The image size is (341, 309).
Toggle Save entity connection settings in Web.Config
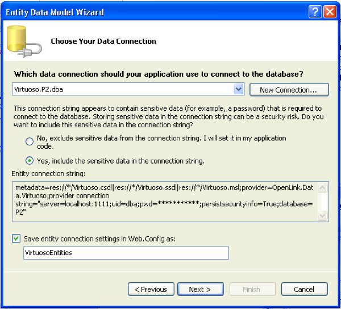[x=16, y=239]
